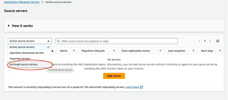
Task: Open the Learn more link
Action: coord(132,87)
